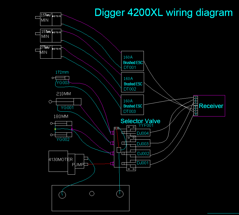This screenshot has height=215, width=239.
Task: Click the 160A Brushed ESC DT001 box
Action: coord(132,61)
